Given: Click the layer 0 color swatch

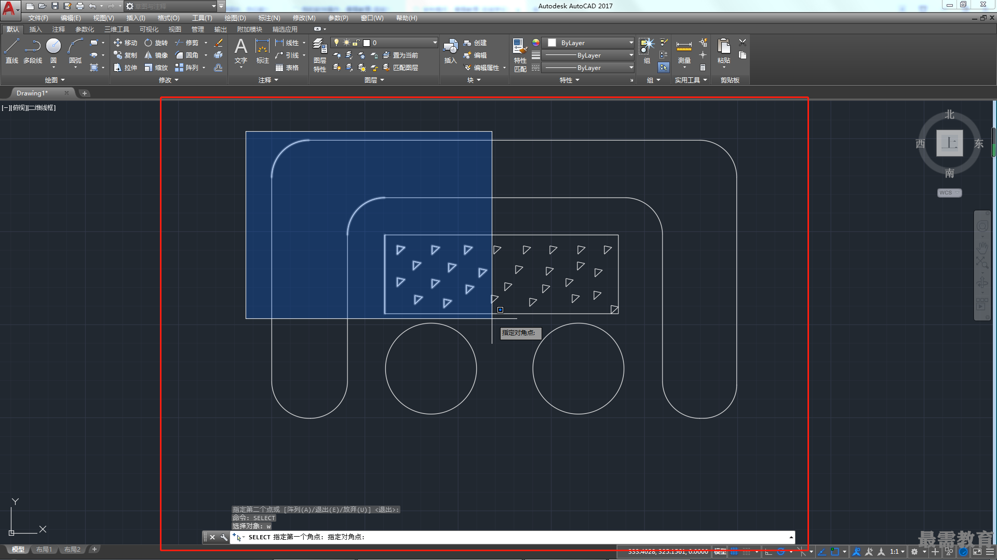Looking at the screenshot, I should [x=367, y=43].
